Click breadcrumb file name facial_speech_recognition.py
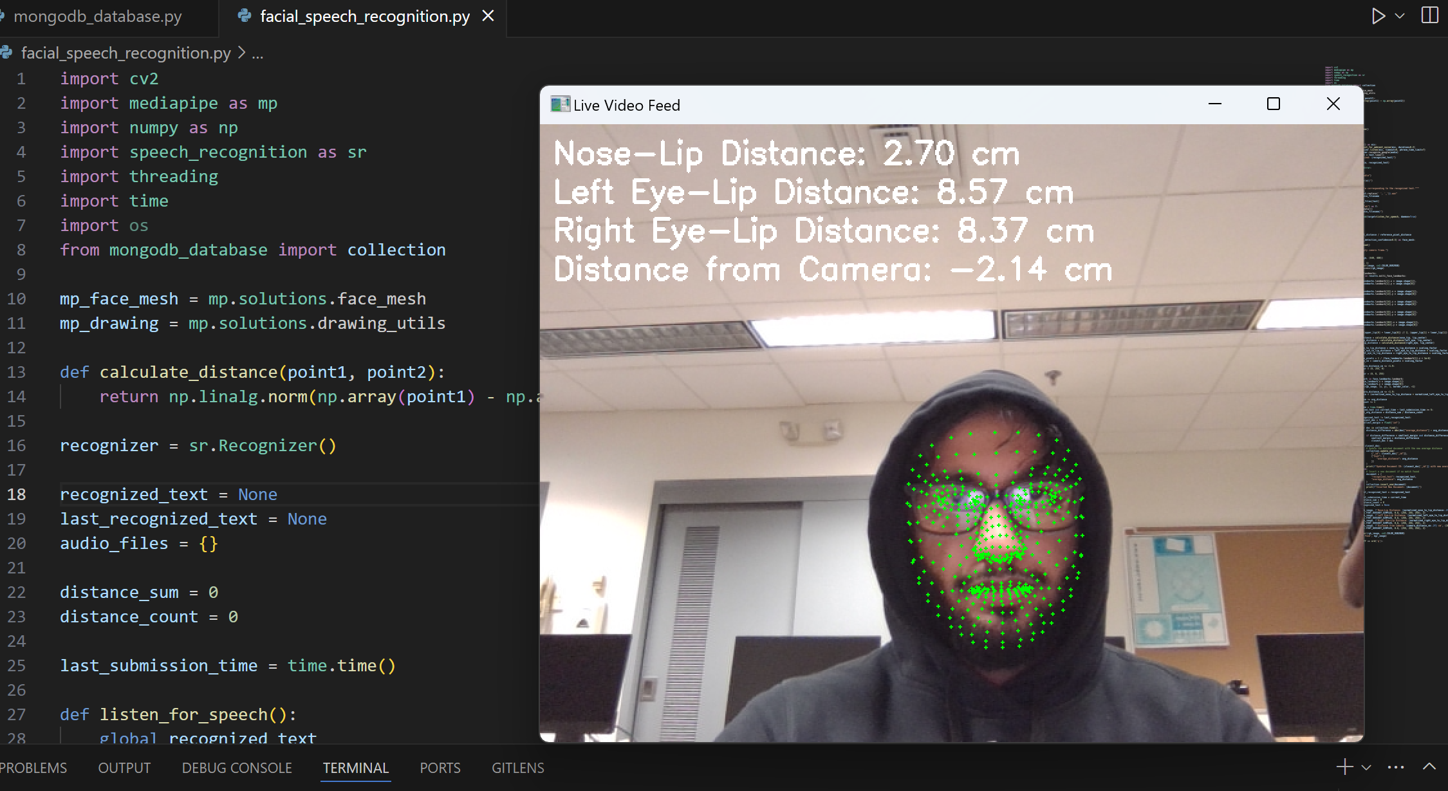Viewport: 1448px width, 791px height. [125, 53]
